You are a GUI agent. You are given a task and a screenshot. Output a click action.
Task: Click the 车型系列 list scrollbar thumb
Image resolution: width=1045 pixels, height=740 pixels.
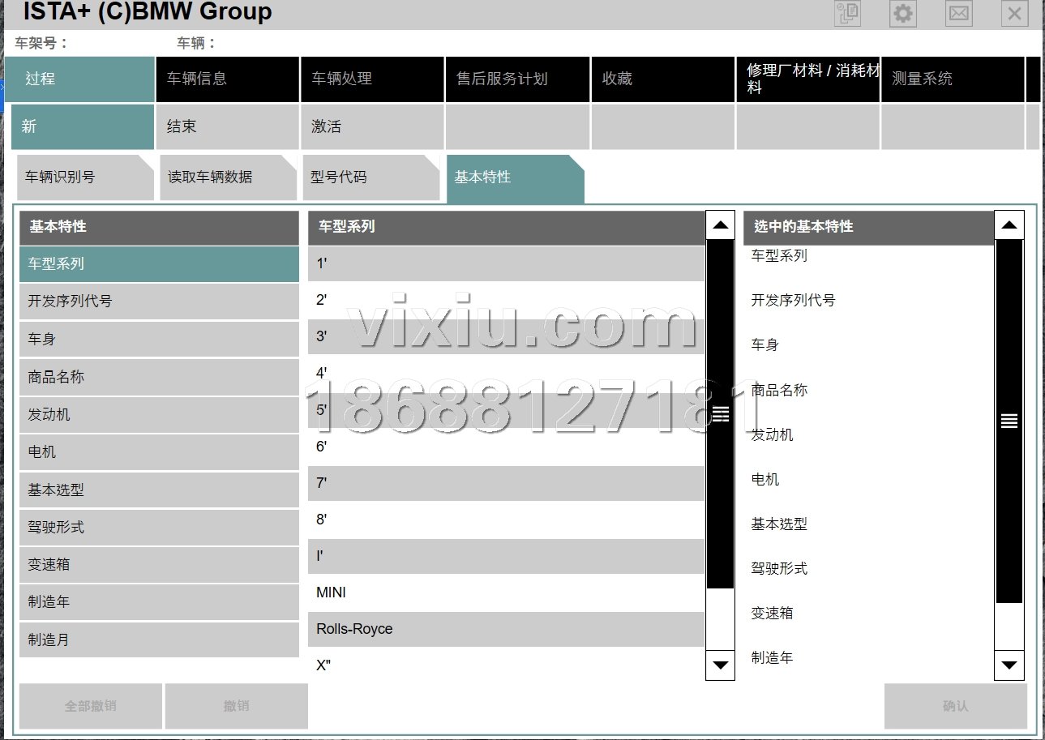point(720,414)
